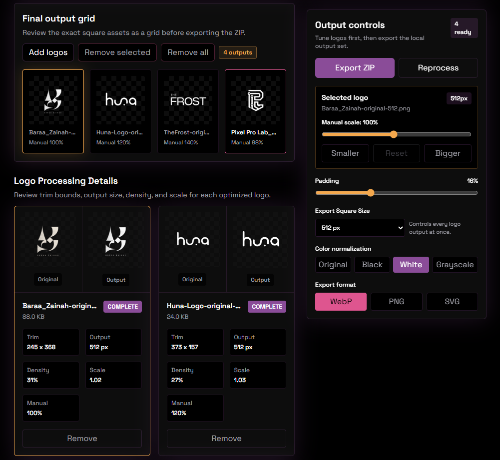The height and width of the screenshot is (460, 500).
Task: Set export format to WebP
Action: coord(341,302)
